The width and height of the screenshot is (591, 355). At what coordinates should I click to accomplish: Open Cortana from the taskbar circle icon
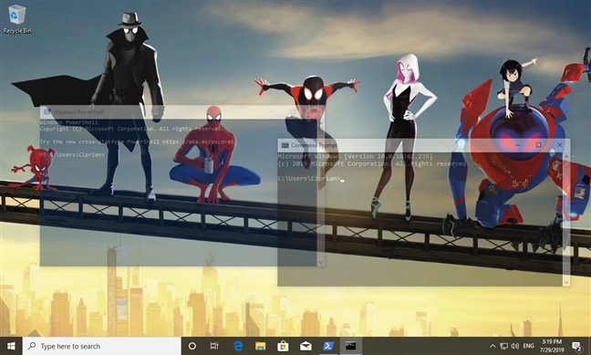pyautogui.click(x=192, y=346)
